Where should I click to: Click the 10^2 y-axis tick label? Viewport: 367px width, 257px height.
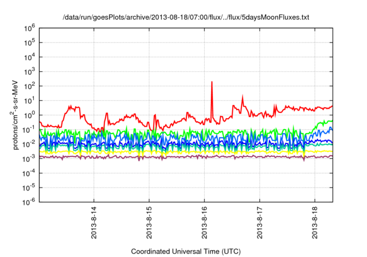coord(29,87)
